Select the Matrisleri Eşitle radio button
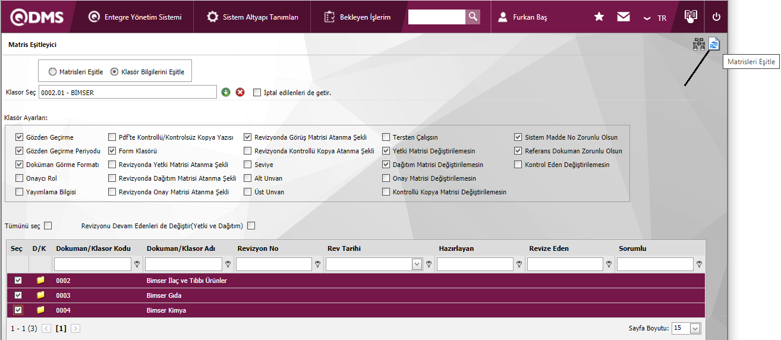Viewport: 781px width, 340px height. click(x=53, y=72)
